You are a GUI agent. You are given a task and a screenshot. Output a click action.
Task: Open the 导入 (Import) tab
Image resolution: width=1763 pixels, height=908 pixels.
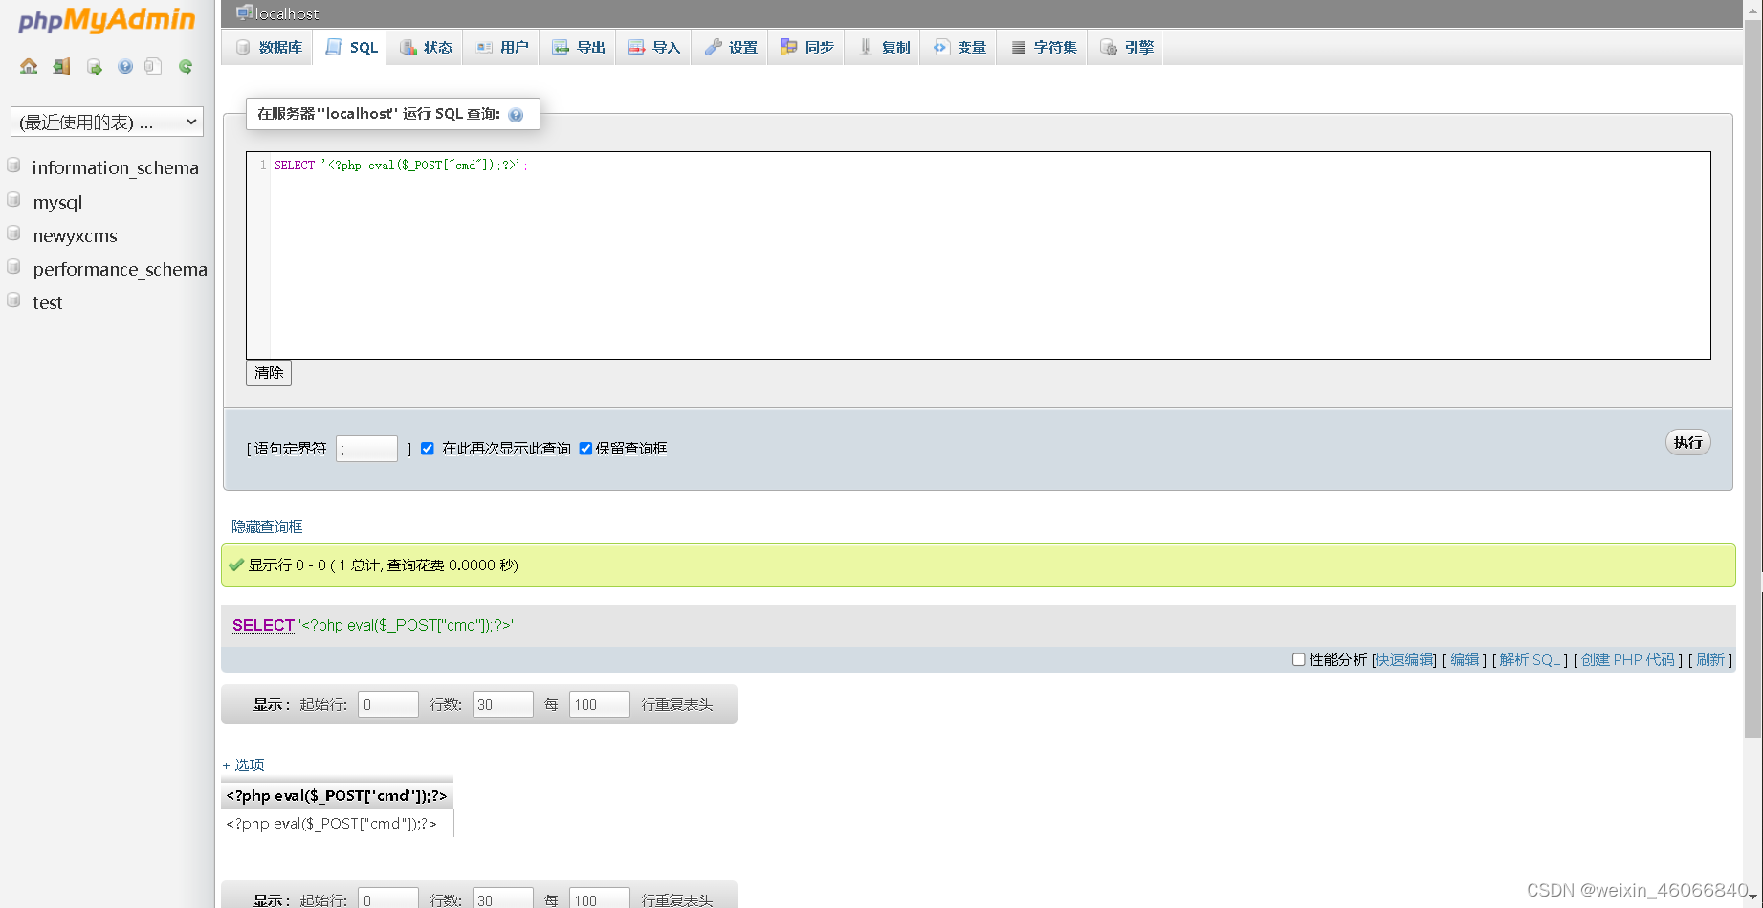pos(653,47)
